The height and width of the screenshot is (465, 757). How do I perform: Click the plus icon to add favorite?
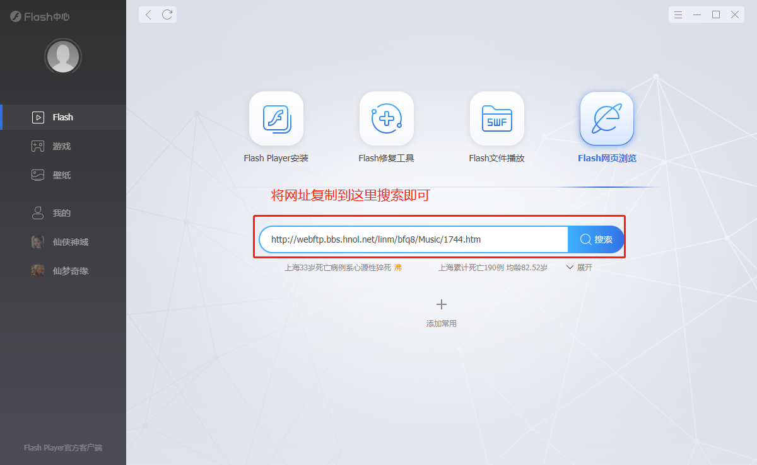pos(442,305)
